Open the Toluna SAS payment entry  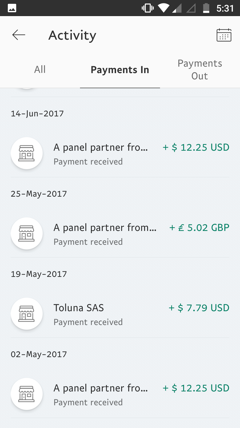click(79, 308)
